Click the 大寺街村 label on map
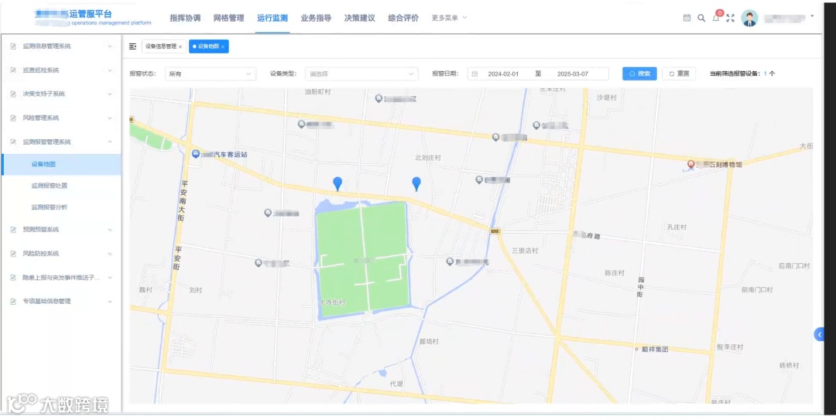836x420 pixels. [x=332, y=302]
